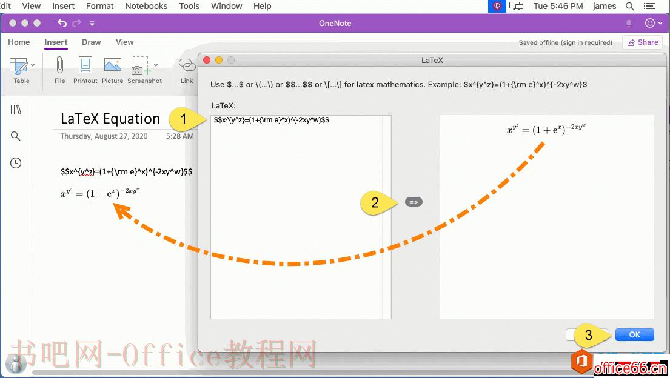The width and height of the screenshot is (670, 378).
Task: Insert a Link
Action: coord(187,70)
